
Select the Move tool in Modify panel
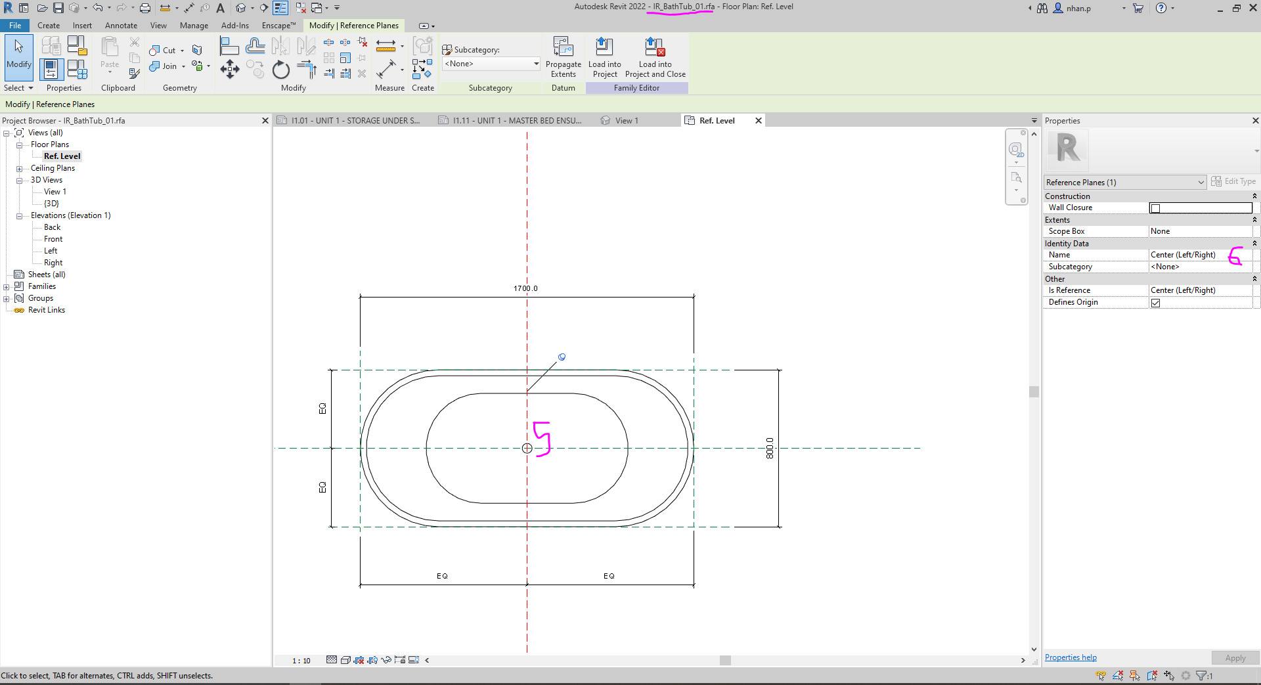[230, 69]
